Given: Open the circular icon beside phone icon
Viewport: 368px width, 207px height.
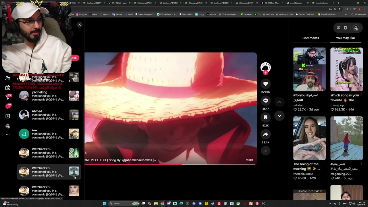Looking at the screenshot, I should pos(338,28).
